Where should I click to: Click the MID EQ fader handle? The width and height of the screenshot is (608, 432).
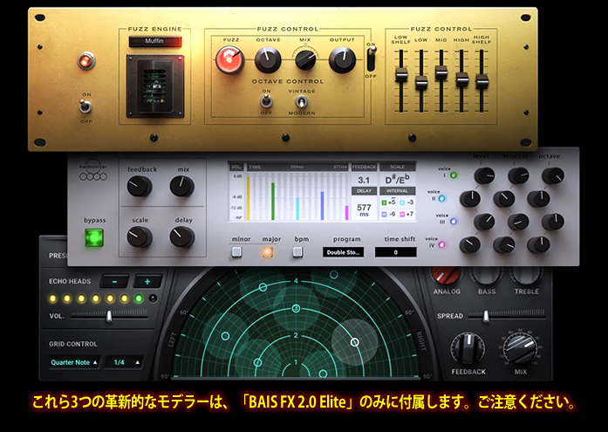coord(441,72)
